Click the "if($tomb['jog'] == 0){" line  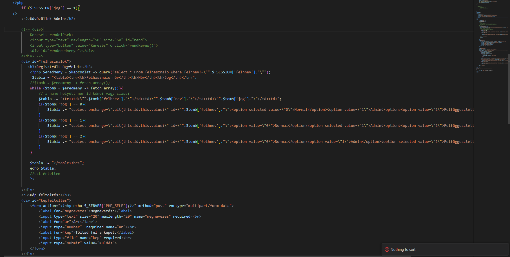click(63, 104)
